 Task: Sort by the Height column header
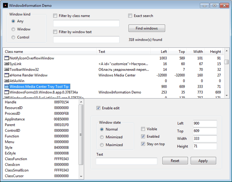pyautogui.click(x=214, y=52)
